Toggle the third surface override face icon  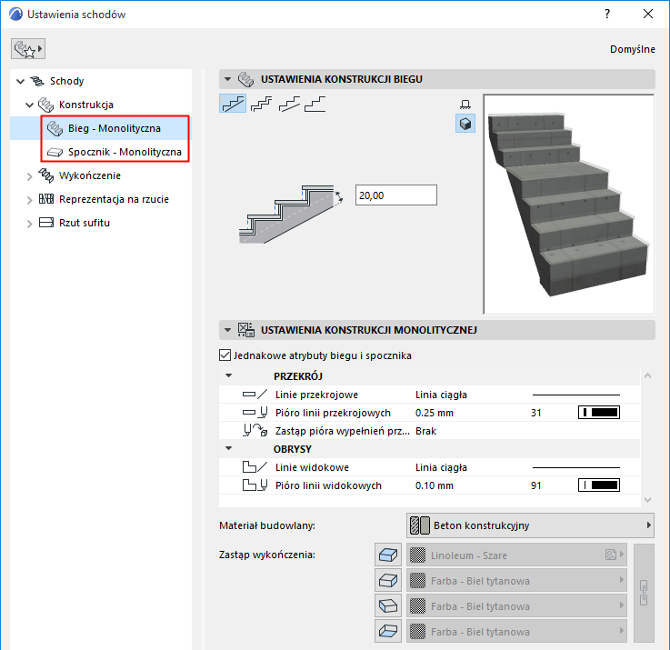pyautogui.click(x=388, y=605)
